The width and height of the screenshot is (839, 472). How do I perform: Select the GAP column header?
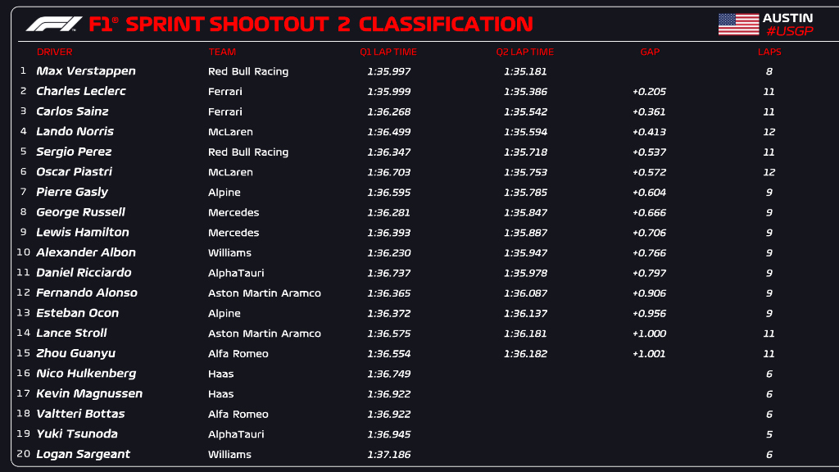[x=650, y=52]
